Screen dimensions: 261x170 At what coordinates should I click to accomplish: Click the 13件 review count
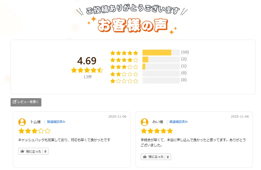tap(87, 77)
